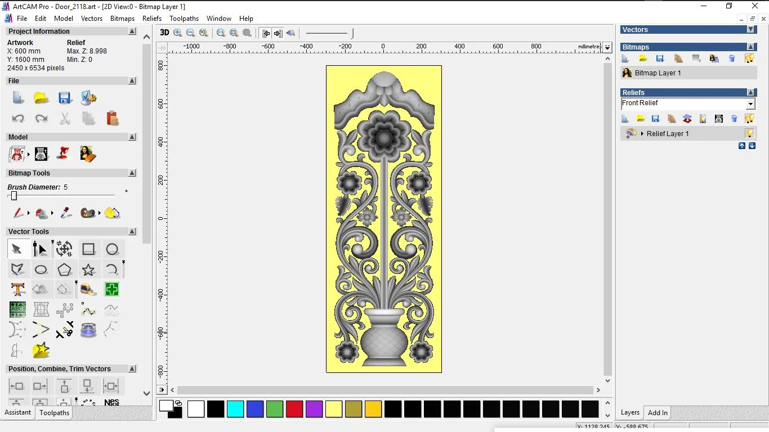The image size is (769, 432).
Task: Toggle all bitmap layers visibility bulbs
Action: [x=749, y=58]
